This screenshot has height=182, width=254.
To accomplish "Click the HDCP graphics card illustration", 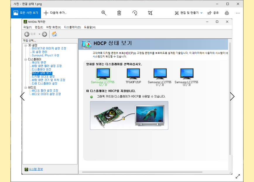I will point(129,116).
